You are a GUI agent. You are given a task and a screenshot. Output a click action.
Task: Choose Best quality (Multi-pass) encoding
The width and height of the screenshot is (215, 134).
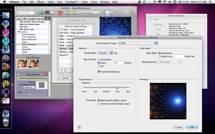point(99,100)
